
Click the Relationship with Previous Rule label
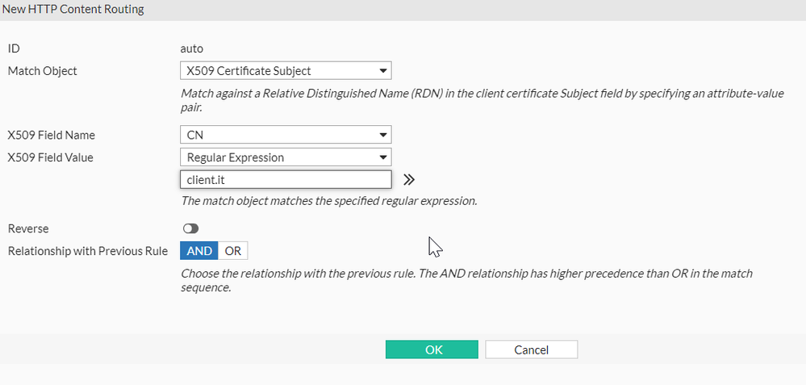(x=87, y=251)
